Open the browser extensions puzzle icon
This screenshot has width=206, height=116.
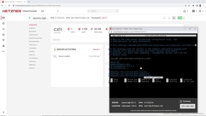[193, 6]
